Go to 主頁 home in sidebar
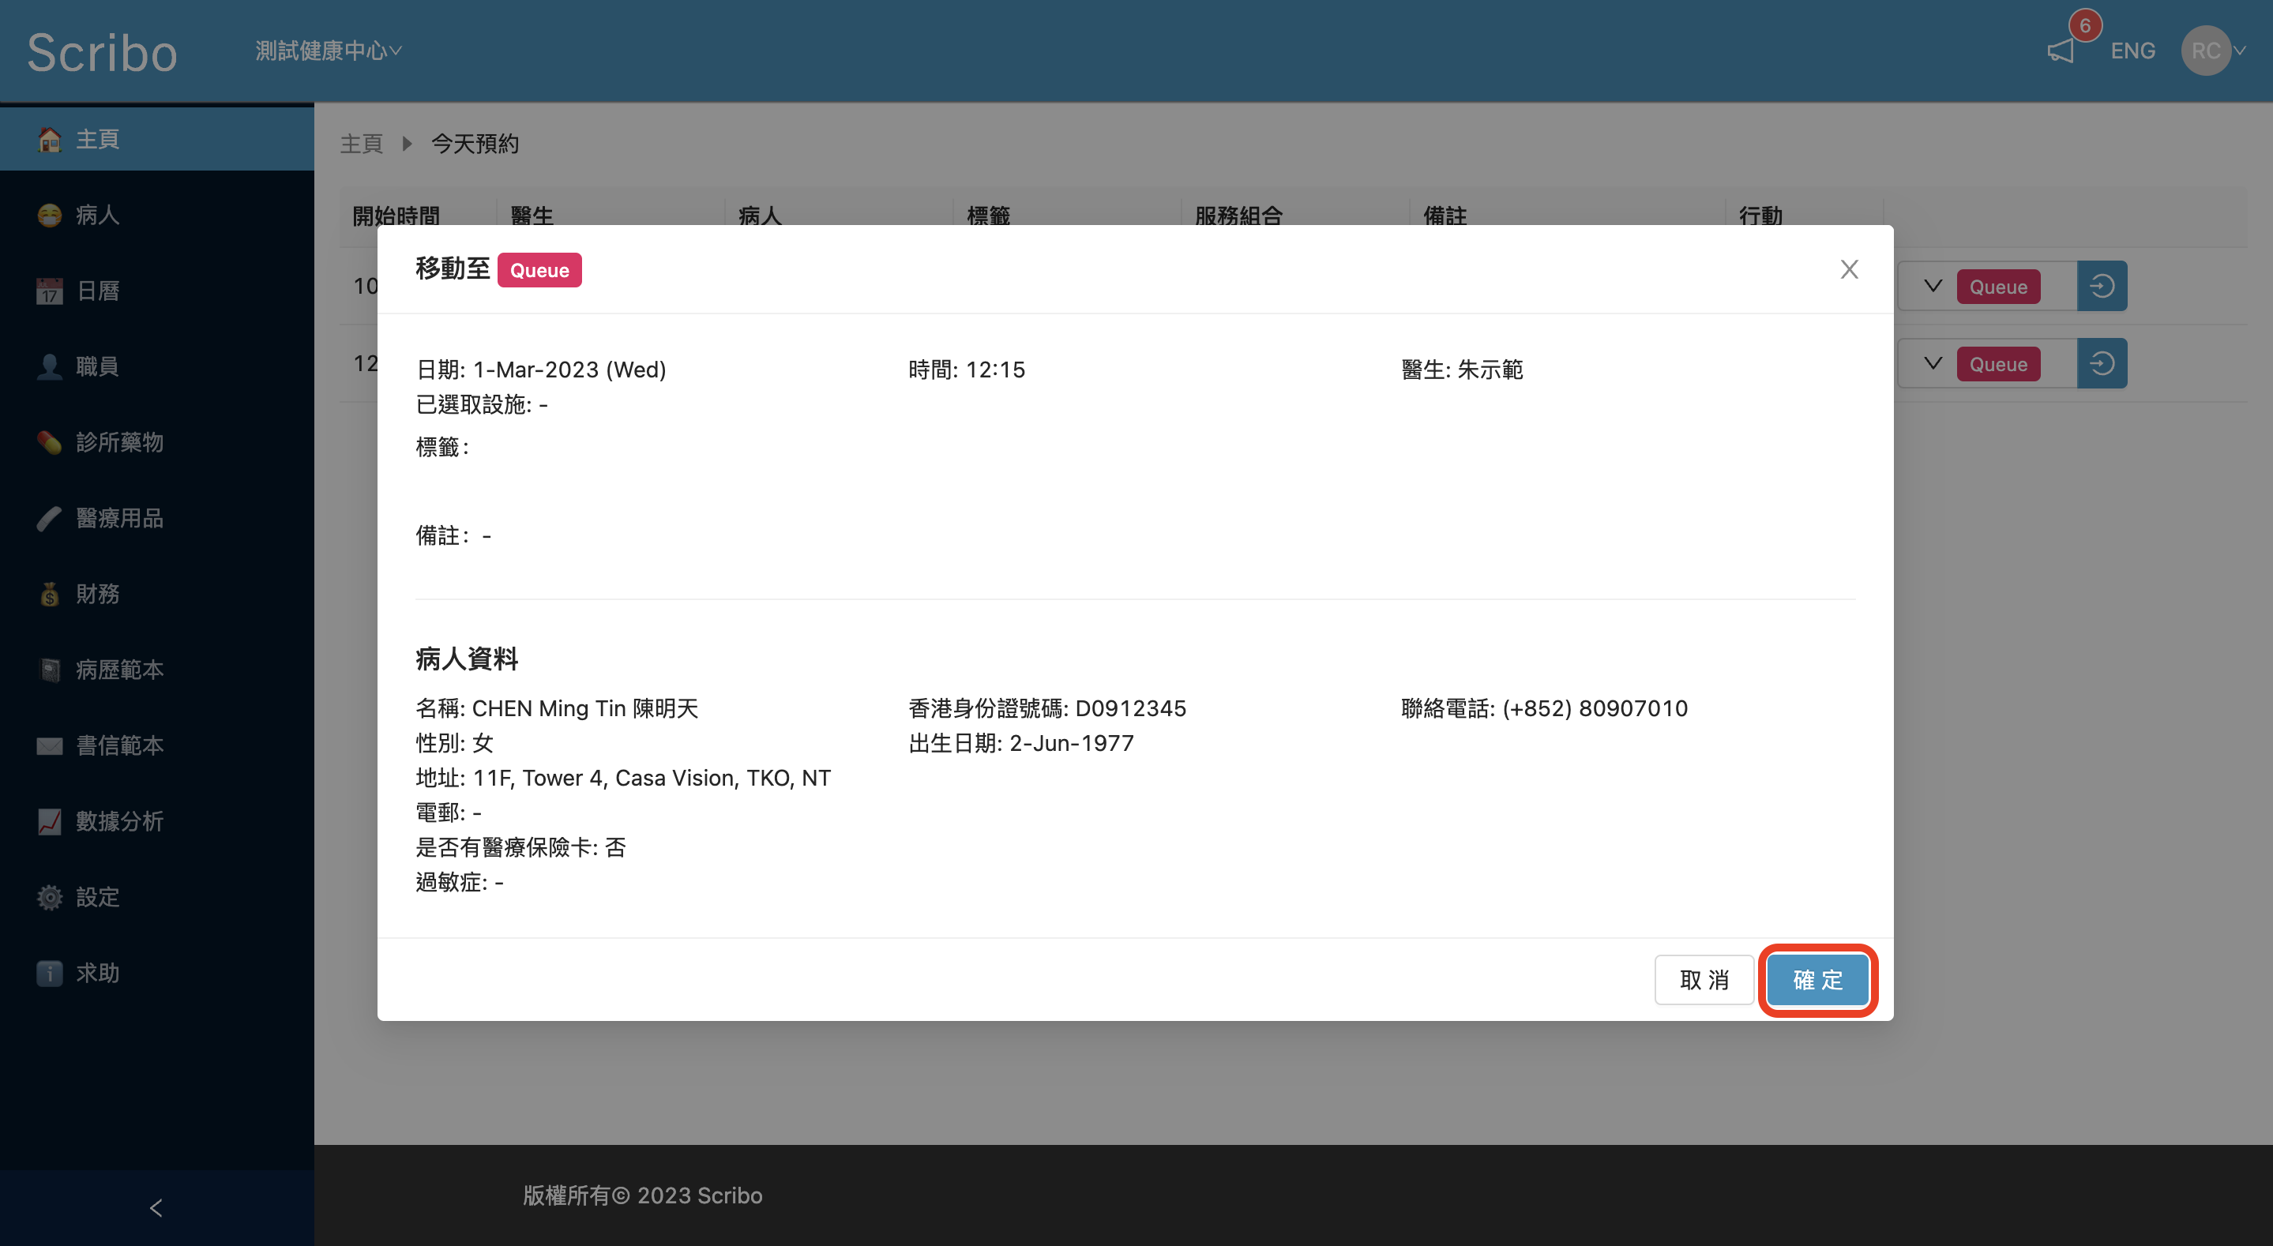Viewport: 2273px width, 1246px height. pyautogui.click(x=97, y=138)
